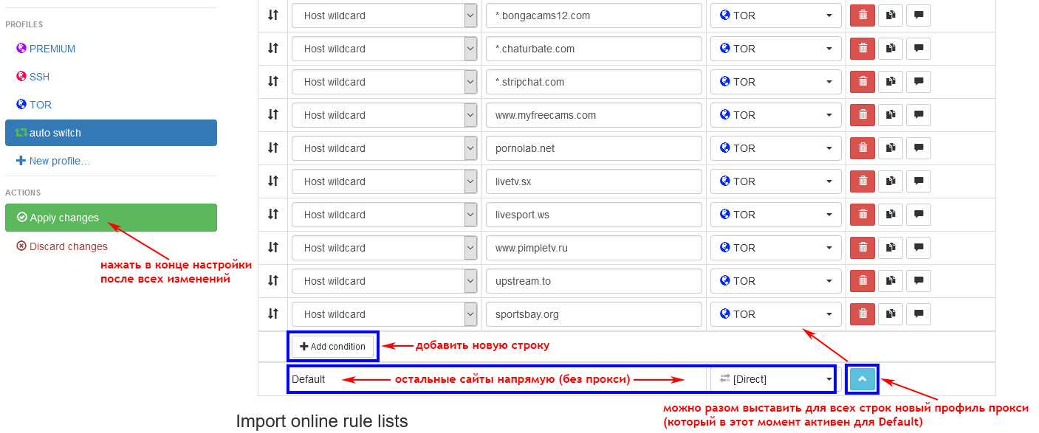
Task: Add a note to the livetv.sx rule
Action: (x=919, y=181)
